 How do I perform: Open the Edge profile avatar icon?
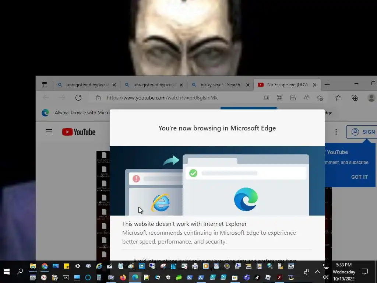pyautogui.click(x=371, y=98)
